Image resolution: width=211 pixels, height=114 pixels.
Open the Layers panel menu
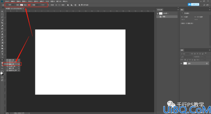[210, 50]
